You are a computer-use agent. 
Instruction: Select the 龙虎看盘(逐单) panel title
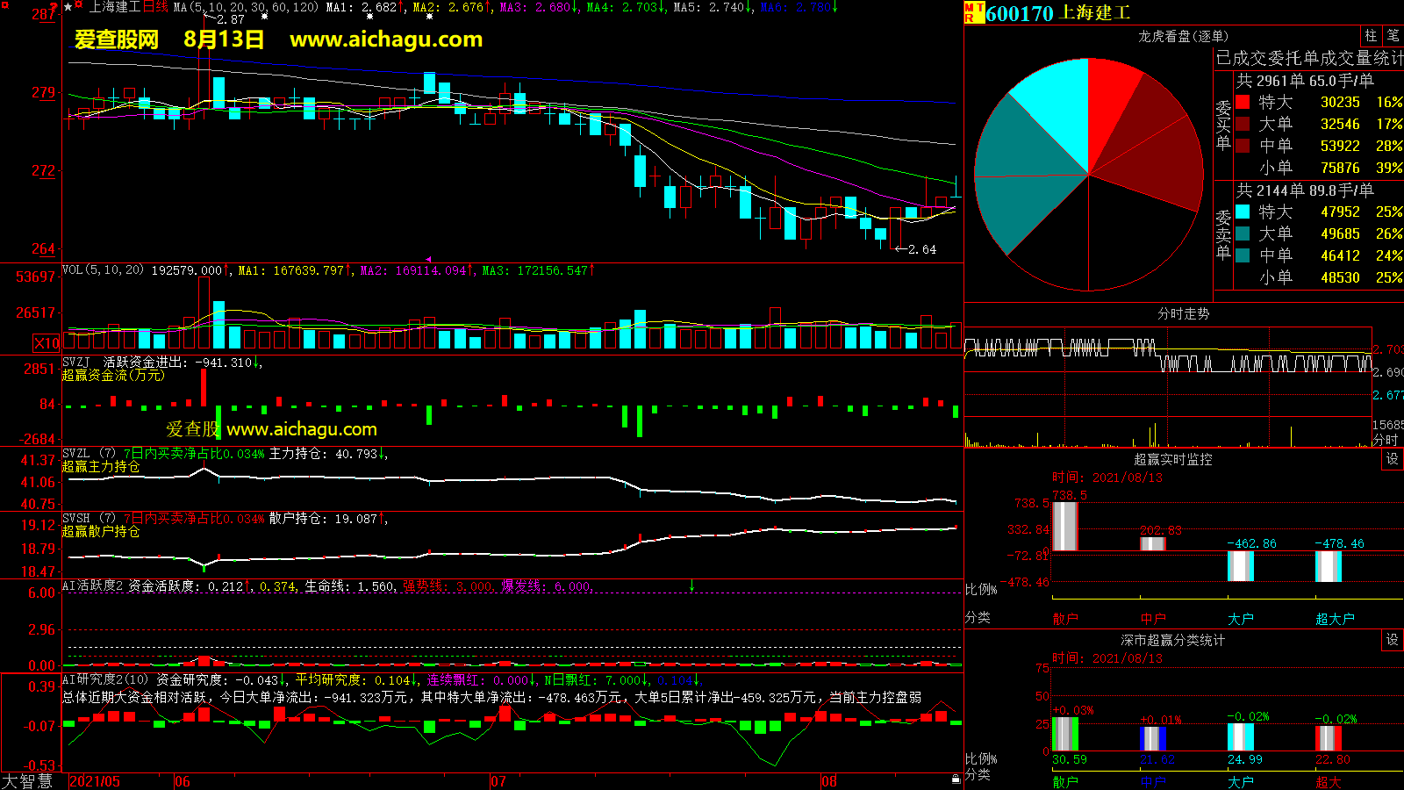click(1183, 36)
